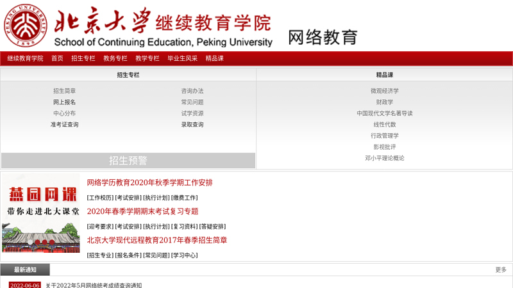This screenshot has width=513, height=288.
Task: Open 网络学历教育2020年秋季学期工作安排 headline
Action: [x=150, y=182]
